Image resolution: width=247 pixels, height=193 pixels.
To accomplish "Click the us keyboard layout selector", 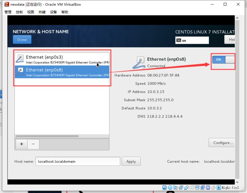I will point(192,41).
